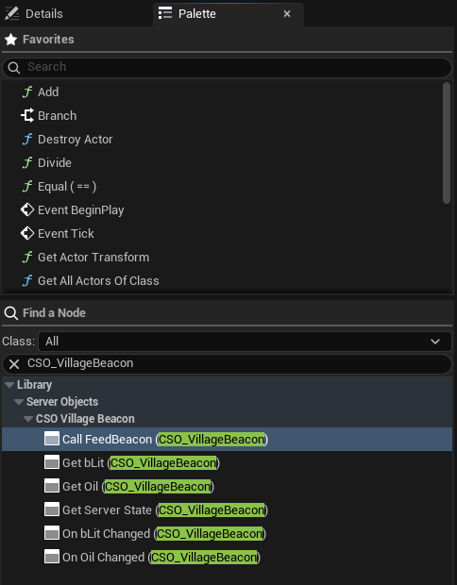This screenshot has width=457, height=585.
Task: Click the Favorites star icon
Action: 10,40
